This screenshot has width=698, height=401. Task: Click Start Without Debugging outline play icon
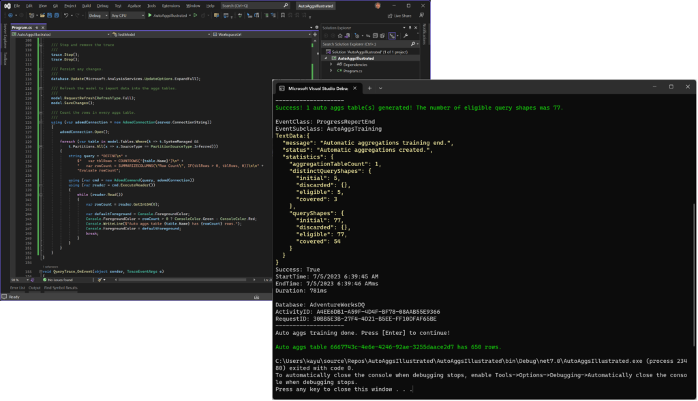(196, 16)
